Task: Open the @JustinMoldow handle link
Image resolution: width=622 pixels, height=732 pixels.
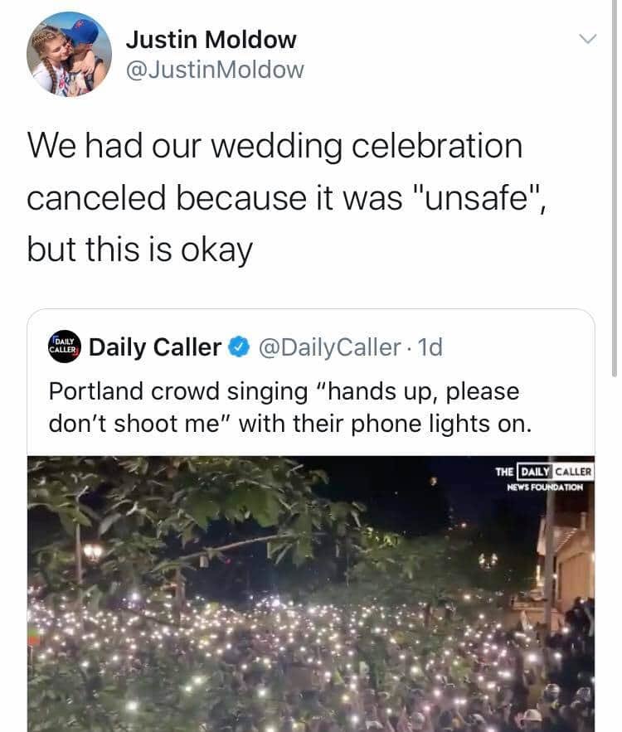Action: tap(215, 70)
